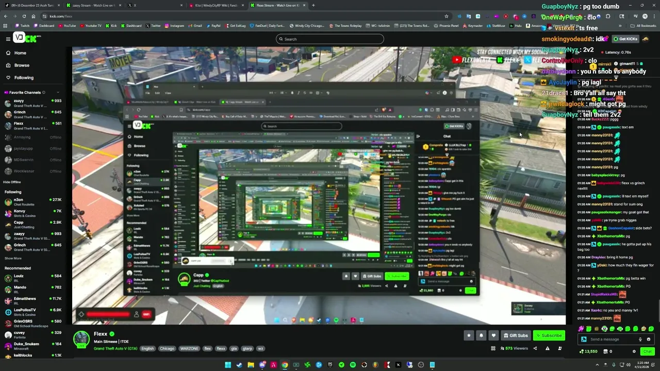Click the Get KICKs button
Screen dimensions: 660x371
pos(625,39)
